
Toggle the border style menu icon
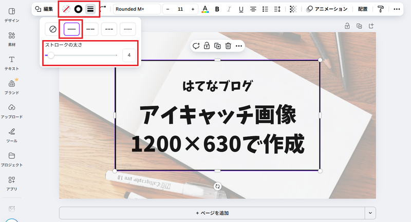(x=90, y=9)
